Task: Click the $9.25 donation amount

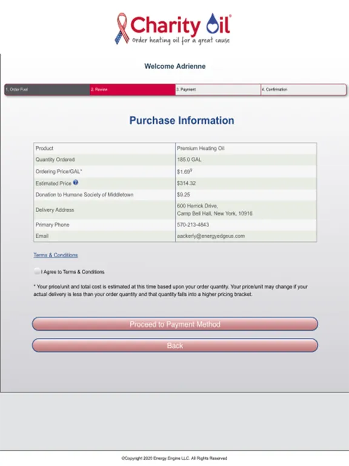Action: click(184, 195)
